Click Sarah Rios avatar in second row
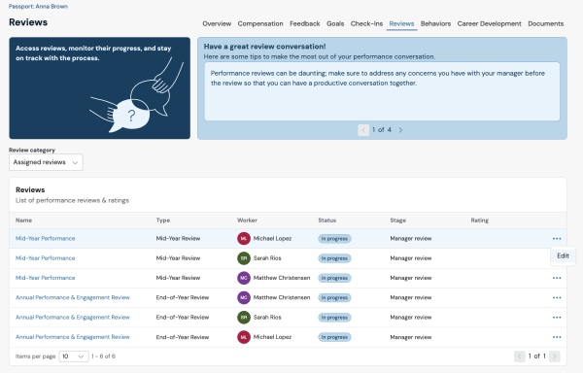 pyautogui.click(x=244, y=258)
